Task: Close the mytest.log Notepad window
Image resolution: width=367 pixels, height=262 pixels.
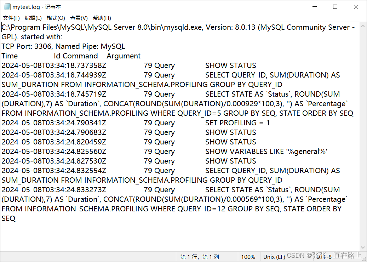Action: pos(356,7)
